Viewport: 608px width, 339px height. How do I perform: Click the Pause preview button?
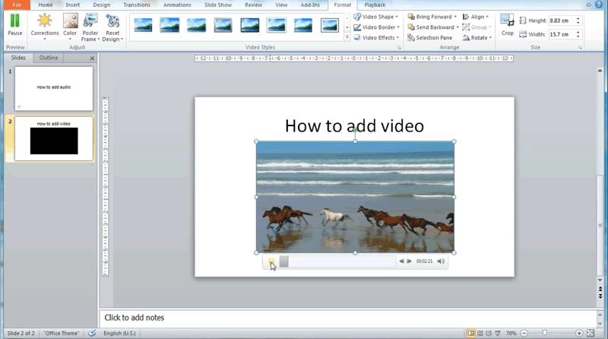[x=14, y=24]
